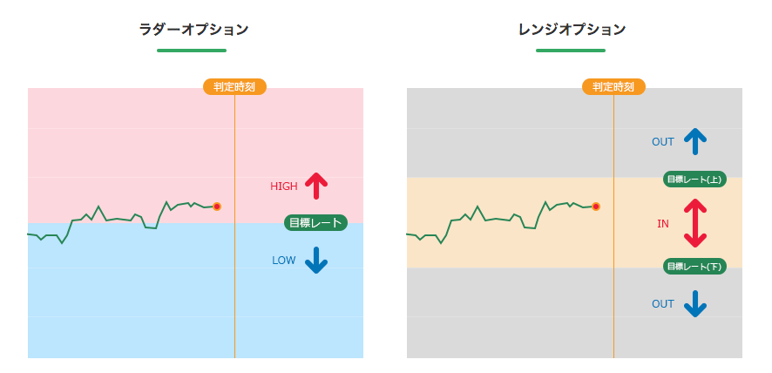Click the current rate dot in ladder chart
772x373 pixels.
pos(217,207)
